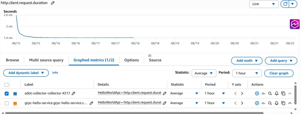Move adot-collector metric to left Y axis
This screenshot has width=301, height=114.
[x=235, y=93]
